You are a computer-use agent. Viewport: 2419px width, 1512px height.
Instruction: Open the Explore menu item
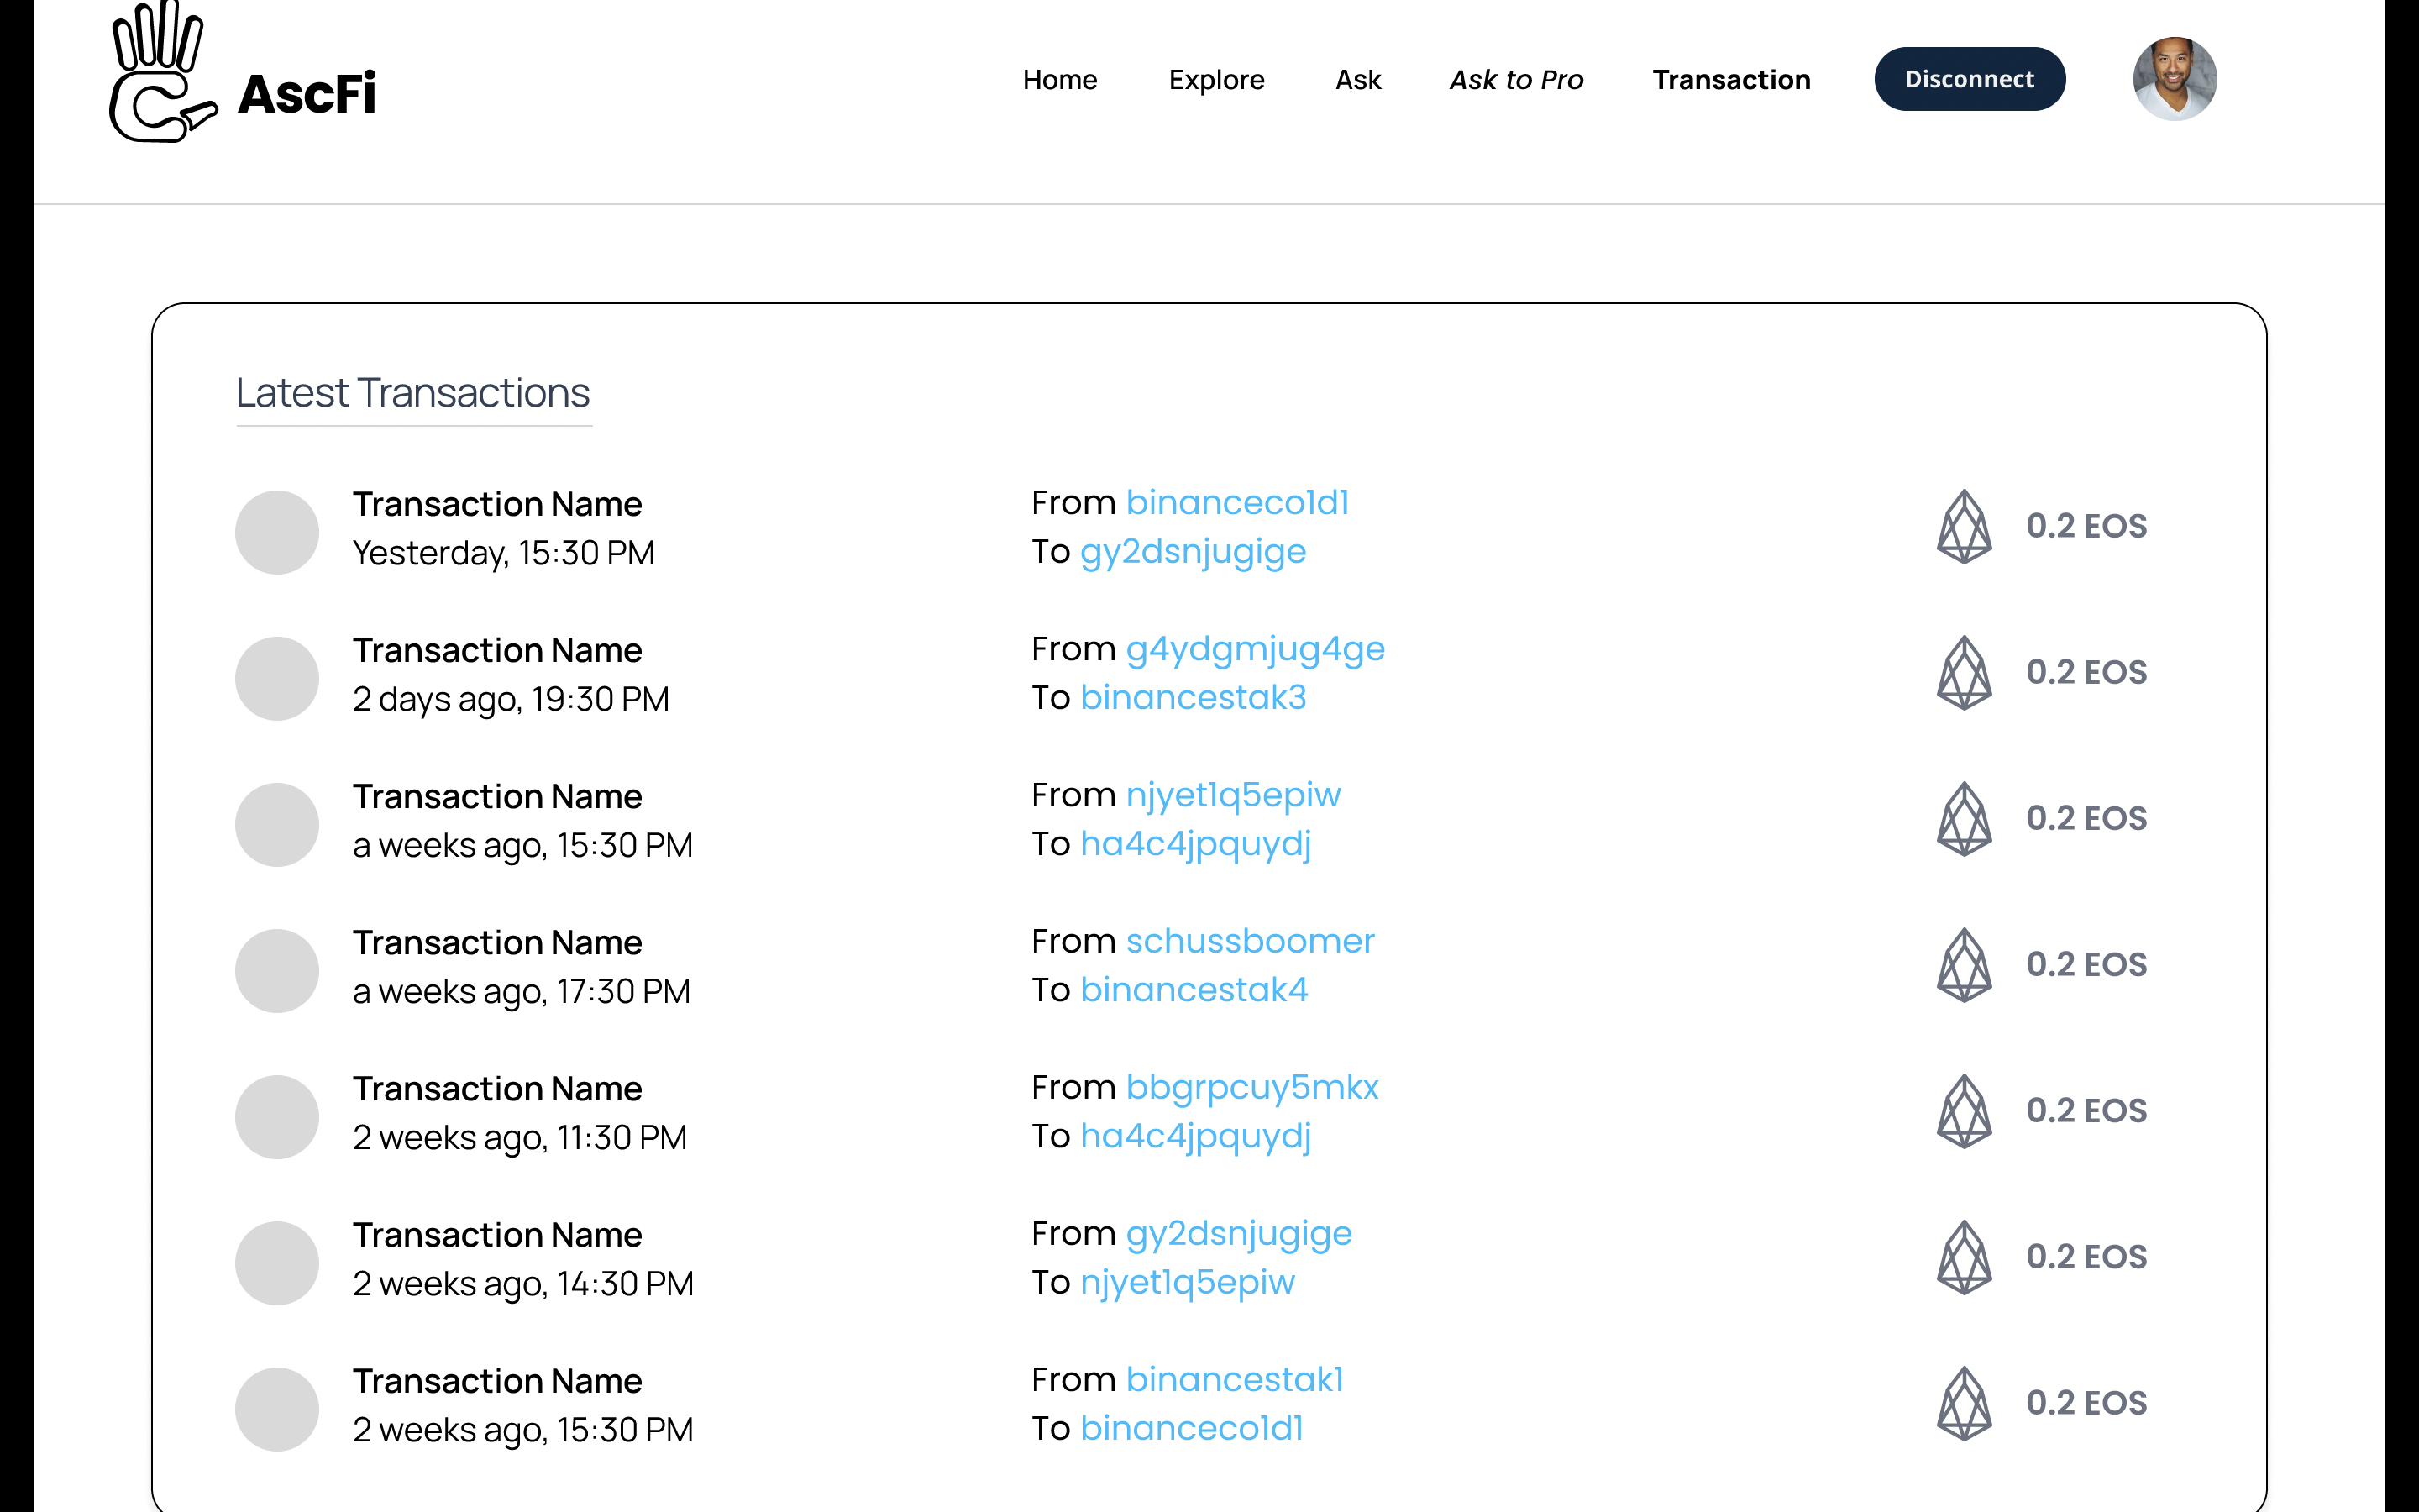click(x=1216, y=80)
